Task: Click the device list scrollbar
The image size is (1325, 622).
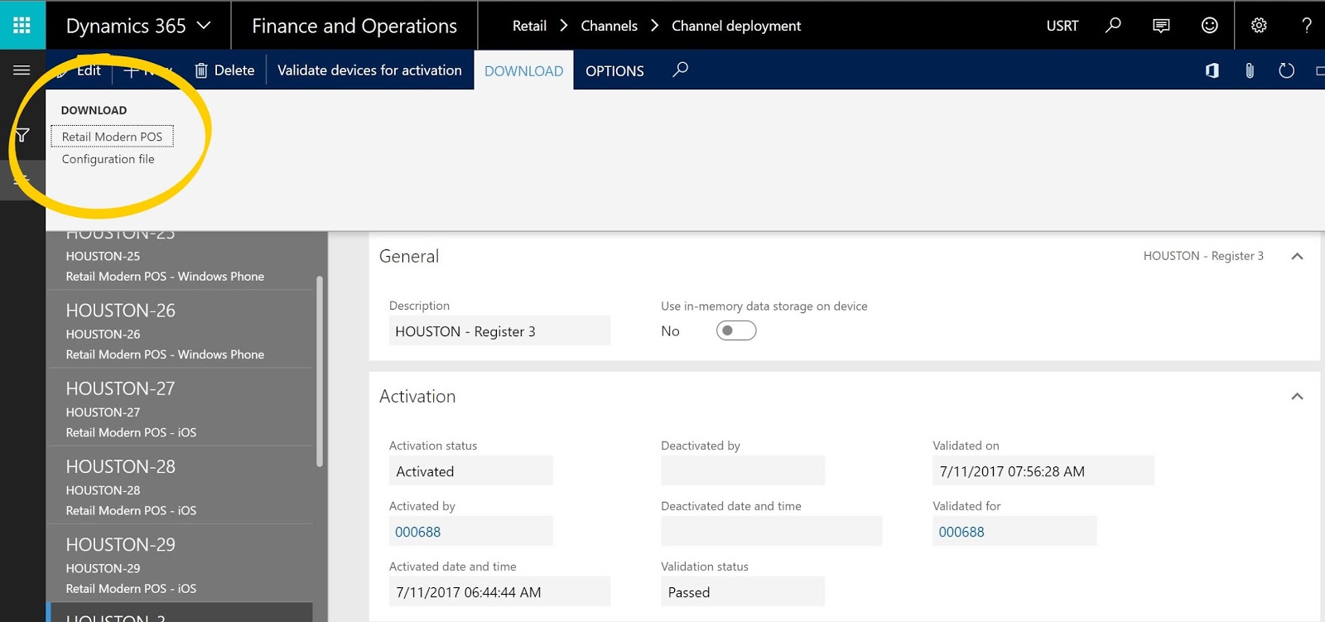Action: [320, 371]
